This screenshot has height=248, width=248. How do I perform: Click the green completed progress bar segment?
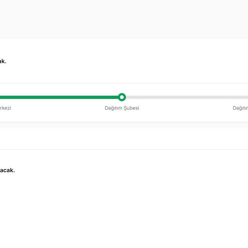pos(59,97)
